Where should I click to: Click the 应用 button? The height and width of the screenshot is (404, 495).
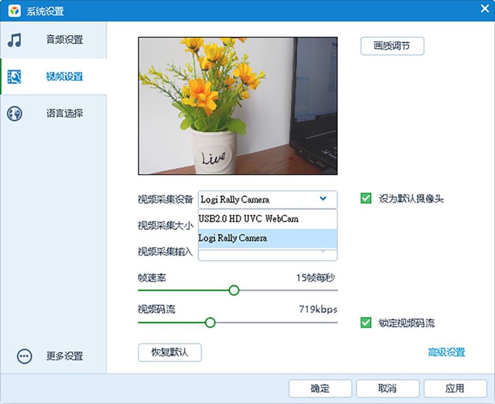tap(455, 388)
